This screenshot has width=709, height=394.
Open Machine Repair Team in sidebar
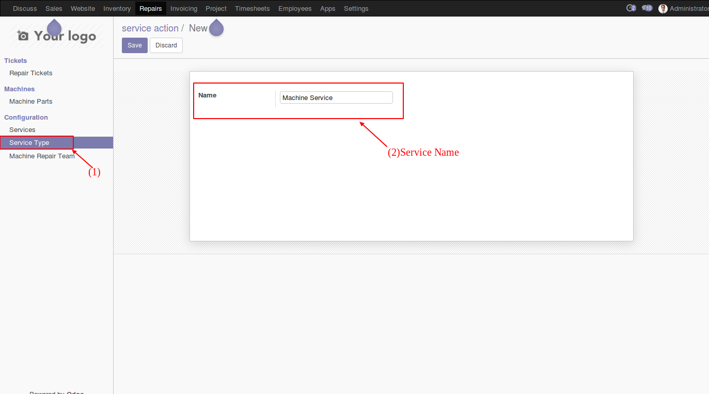coord(42,156)
